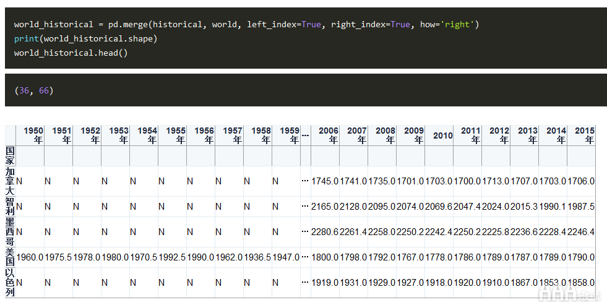
Task: Select the 1959年 column header
Action: [286, 135]
